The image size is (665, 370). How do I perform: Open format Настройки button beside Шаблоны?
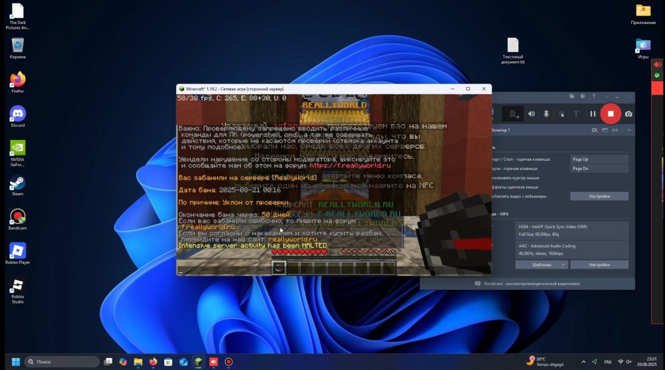599,265
